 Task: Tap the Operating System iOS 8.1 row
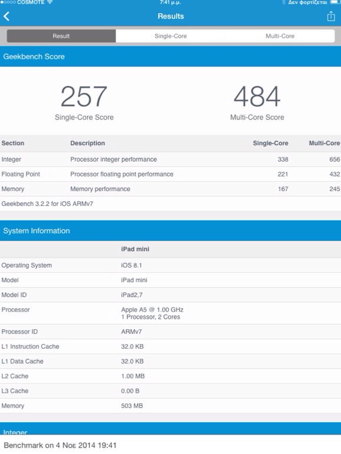tap(171, 265)
